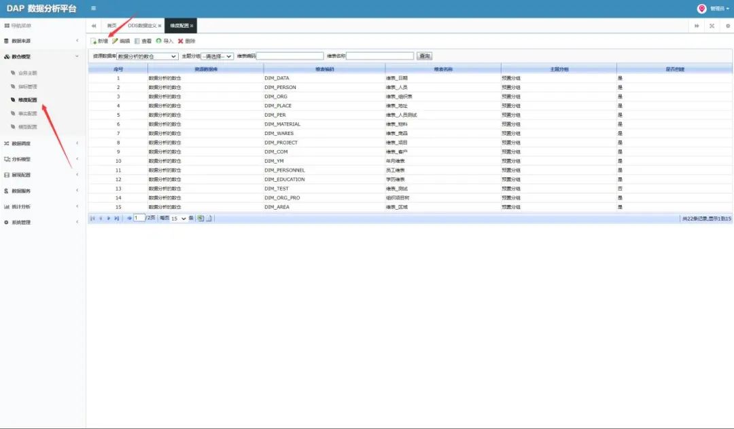Click the fullscreen expand icon in tab bar
Viewport: 734px width, 429px height.
click(712, 26)
